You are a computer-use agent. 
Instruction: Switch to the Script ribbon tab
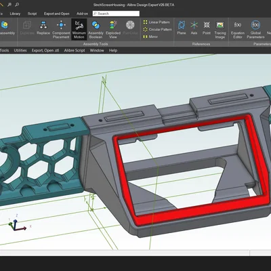[32, 14]
